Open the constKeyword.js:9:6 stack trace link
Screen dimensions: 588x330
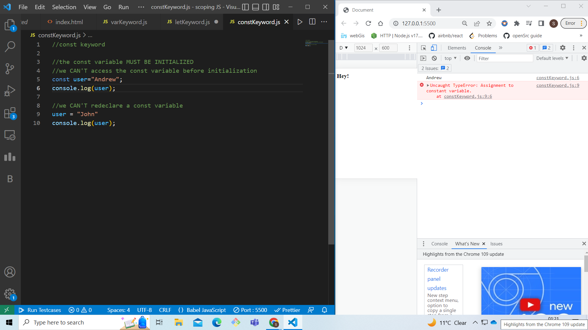[x=468, y=96]
